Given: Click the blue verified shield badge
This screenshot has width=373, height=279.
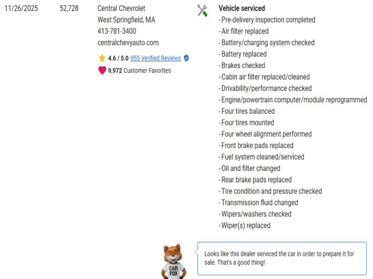Looking at the screenshot, I should point(186,58).
